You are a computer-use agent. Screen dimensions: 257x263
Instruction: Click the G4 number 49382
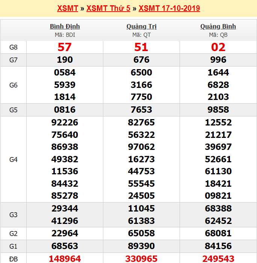[65, 159]
